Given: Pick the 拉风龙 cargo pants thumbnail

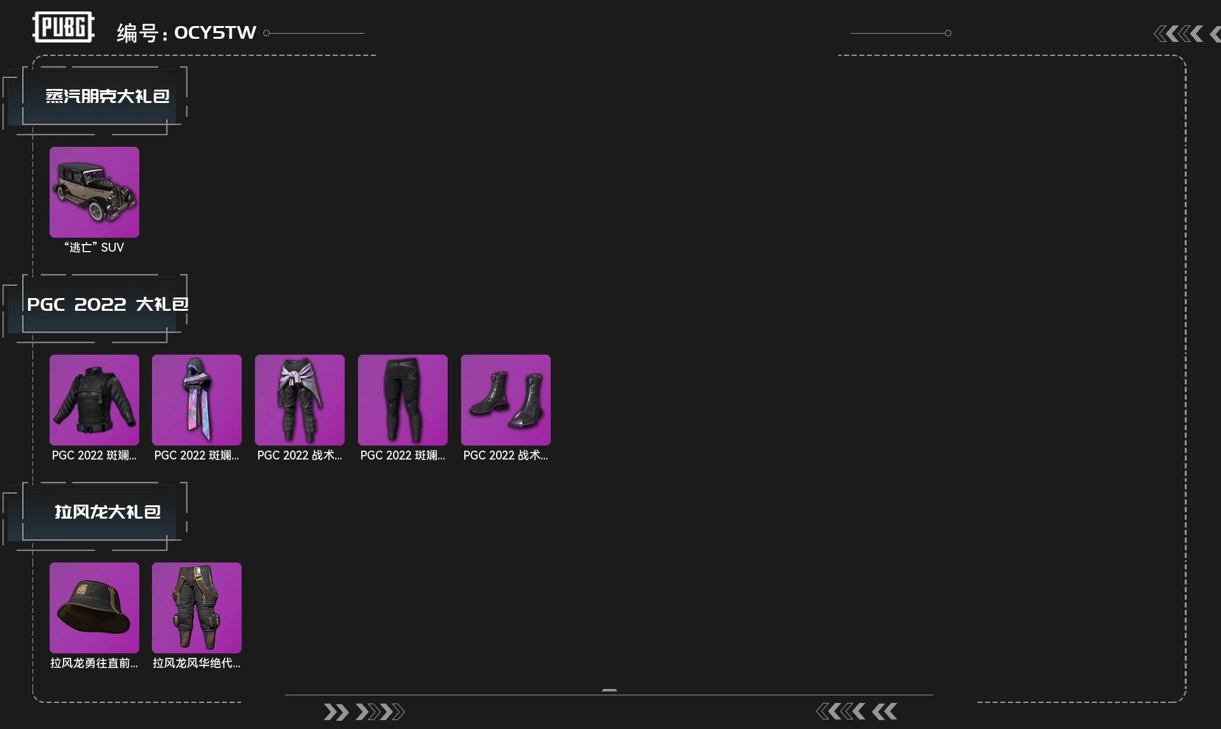Looking at the screenshot, I should click(197, 608).
